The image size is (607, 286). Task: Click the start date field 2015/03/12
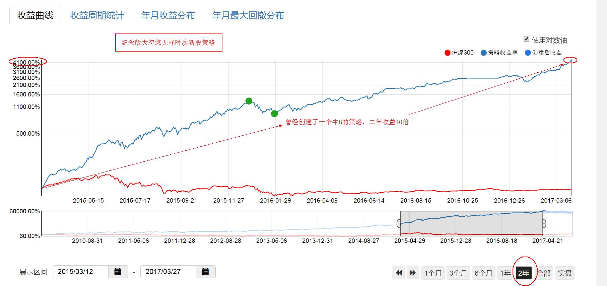pyautogui.click(x=80, y=272)
